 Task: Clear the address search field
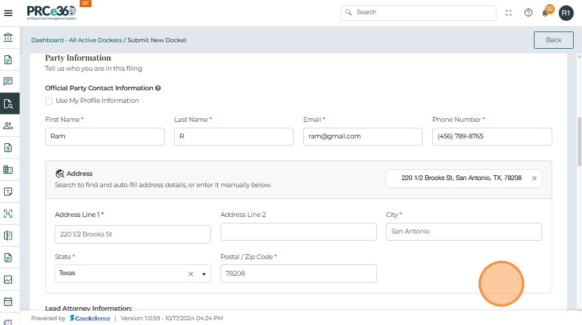[x=534, y=178]
